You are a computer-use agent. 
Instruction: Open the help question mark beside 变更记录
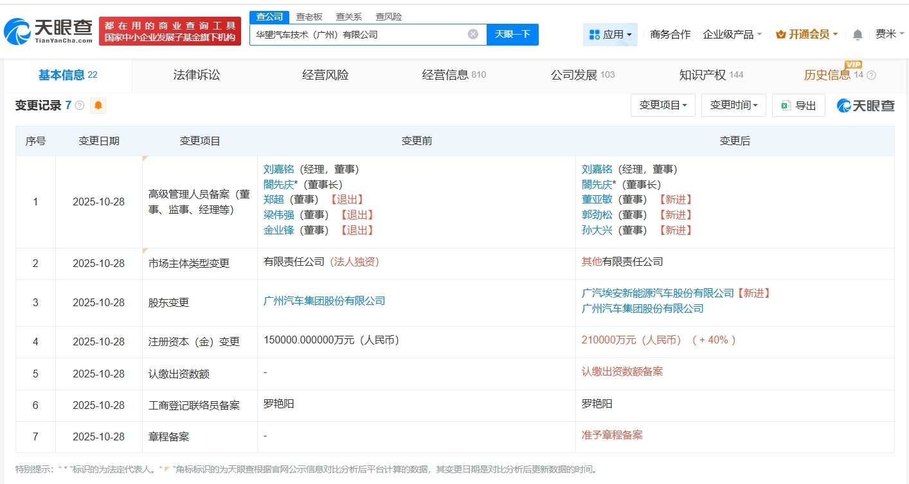click(79, 105)
